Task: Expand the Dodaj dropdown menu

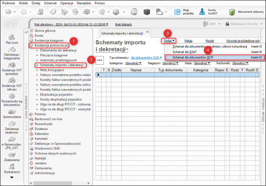Action: (169, 40)
